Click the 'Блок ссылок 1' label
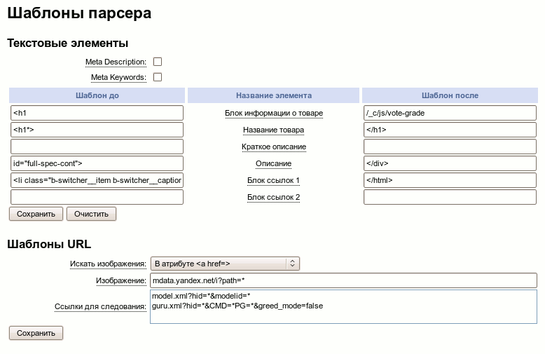The height and width of the screenshot is (354, 545). (x=273, y=180)
